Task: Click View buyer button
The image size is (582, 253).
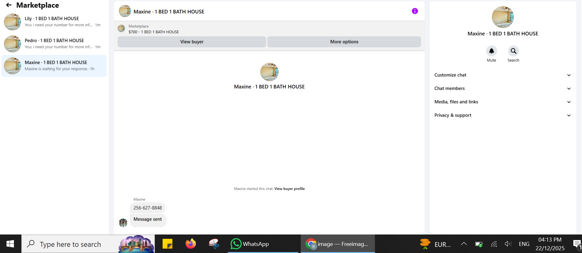Action: click(192, 42)
